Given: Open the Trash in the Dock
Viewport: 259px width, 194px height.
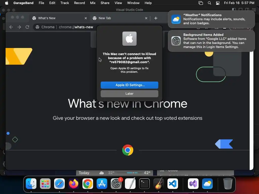Looking at the screenshot, I should 228,184.
